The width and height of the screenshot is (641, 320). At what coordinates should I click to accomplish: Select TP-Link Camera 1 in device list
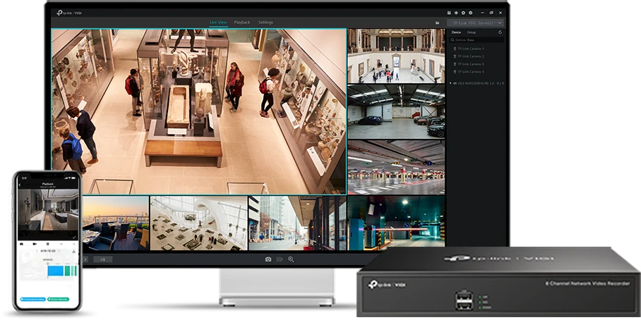click(469, 49)
